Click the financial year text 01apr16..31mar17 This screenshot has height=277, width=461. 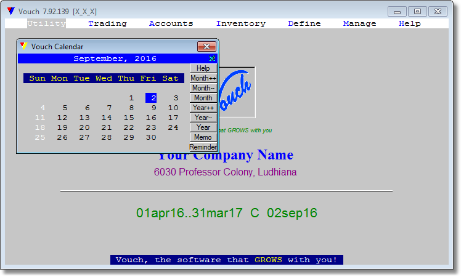coord(189,213)
